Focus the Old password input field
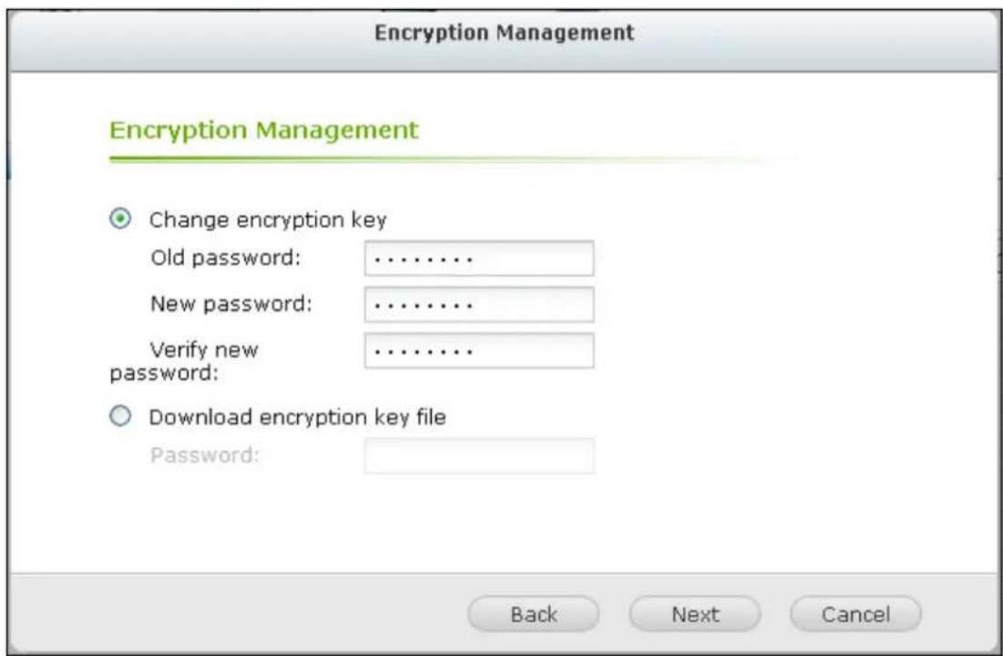Viewport: 1003px width, 656px height. click(x=478, y=258)
